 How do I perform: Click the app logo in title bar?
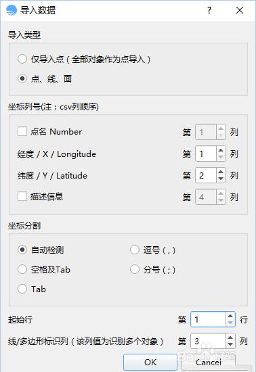(12, 10)
